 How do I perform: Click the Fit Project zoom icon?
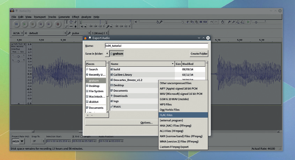coord(242,22)
